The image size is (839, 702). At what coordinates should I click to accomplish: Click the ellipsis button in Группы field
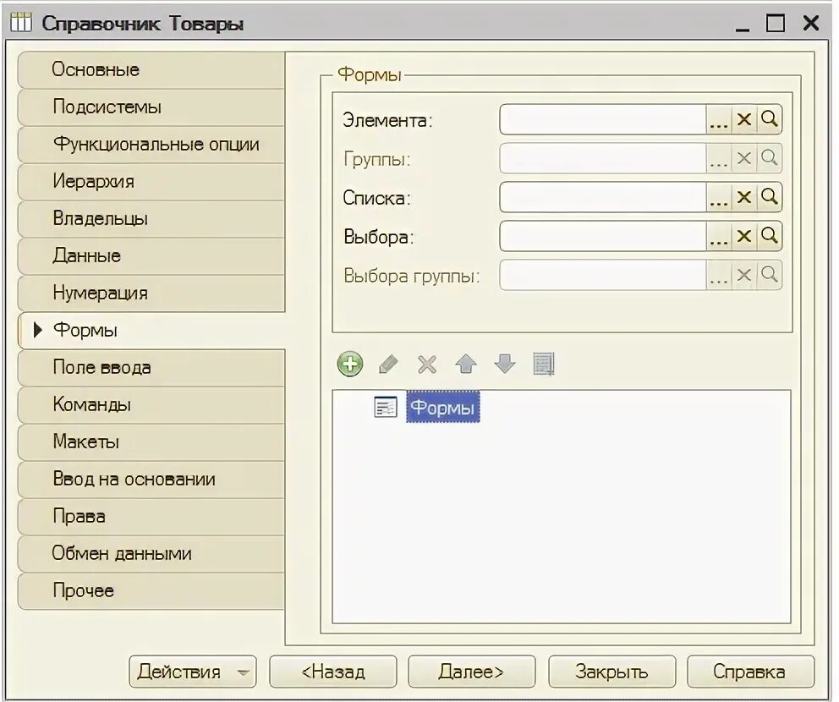click(x=719, y=158)
